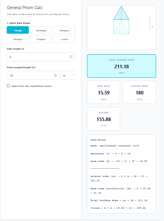Screen dimensions: 164x221
Task: Click the Work Shown heading
Action: pyautogui.click(x=98, y=140)
